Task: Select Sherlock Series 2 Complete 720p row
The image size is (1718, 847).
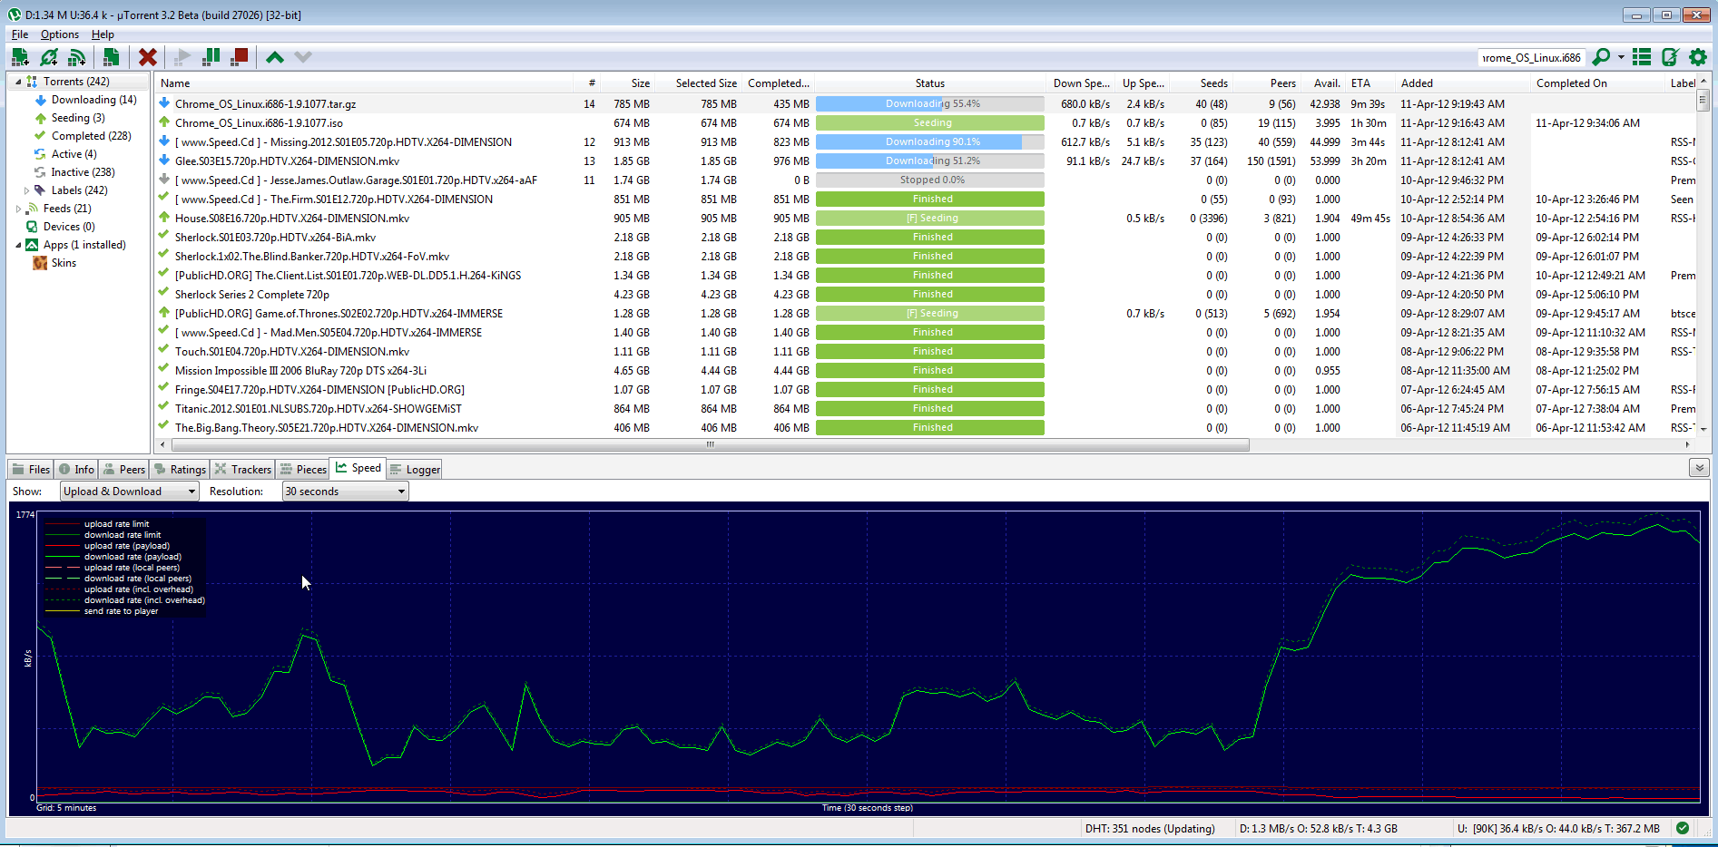Action: pos(926,294)
